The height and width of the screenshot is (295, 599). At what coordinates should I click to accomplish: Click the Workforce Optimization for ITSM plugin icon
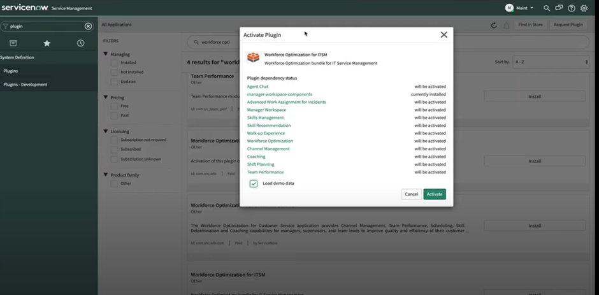[x=253, y=58]
